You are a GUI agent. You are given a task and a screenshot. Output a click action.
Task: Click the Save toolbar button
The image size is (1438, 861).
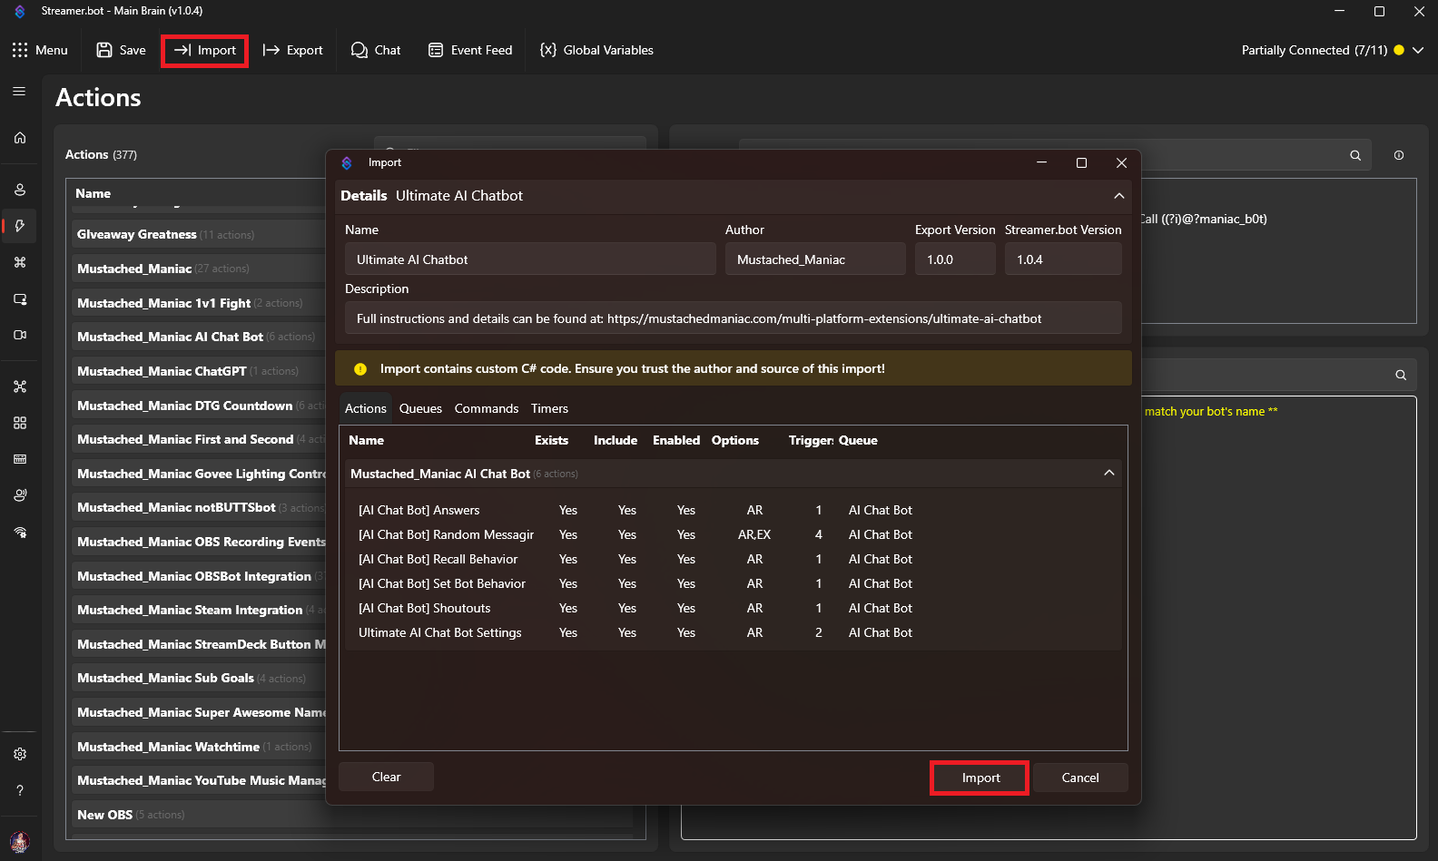121,50
